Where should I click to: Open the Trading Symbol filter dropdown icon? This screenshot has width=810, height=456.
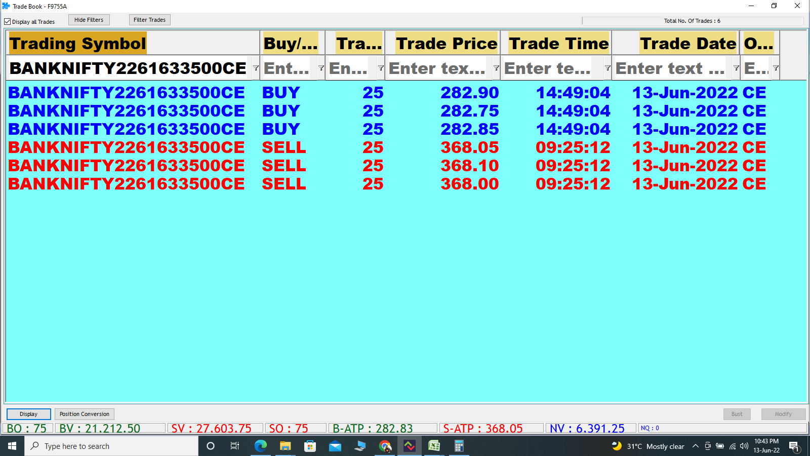256,68
